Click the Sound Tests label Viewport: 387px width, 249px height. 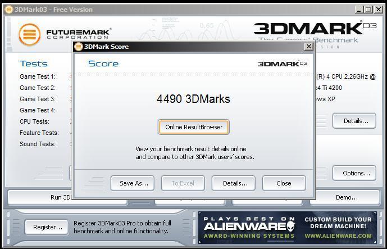pyautogui.click(x=38, y=144)
